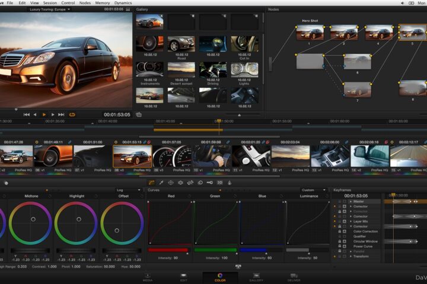The height and width of the screenshot is (284, 427).
Task: Open Luxury Touring: Europe timeline dropdown
Action: (50, 9)
